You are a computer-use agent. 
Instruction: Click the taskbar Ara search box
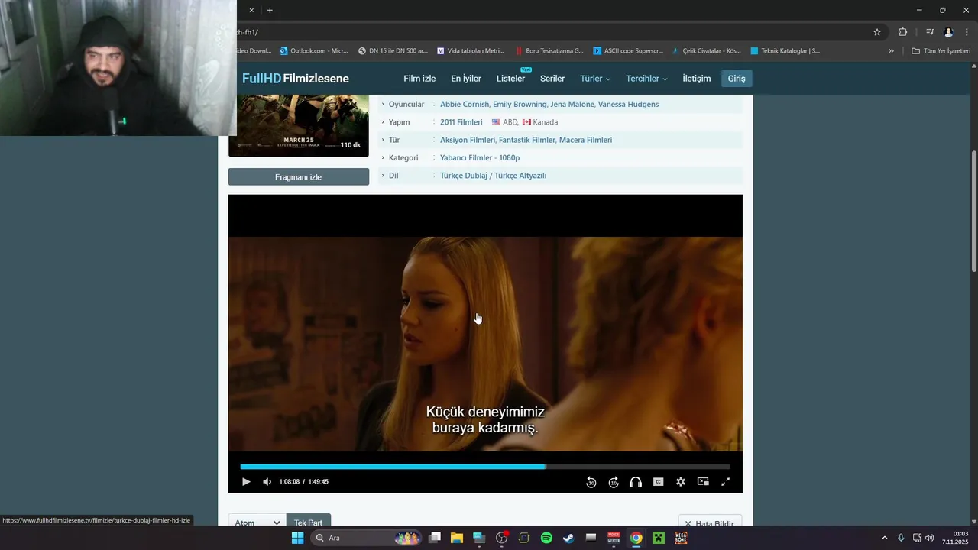click(367, 538)
